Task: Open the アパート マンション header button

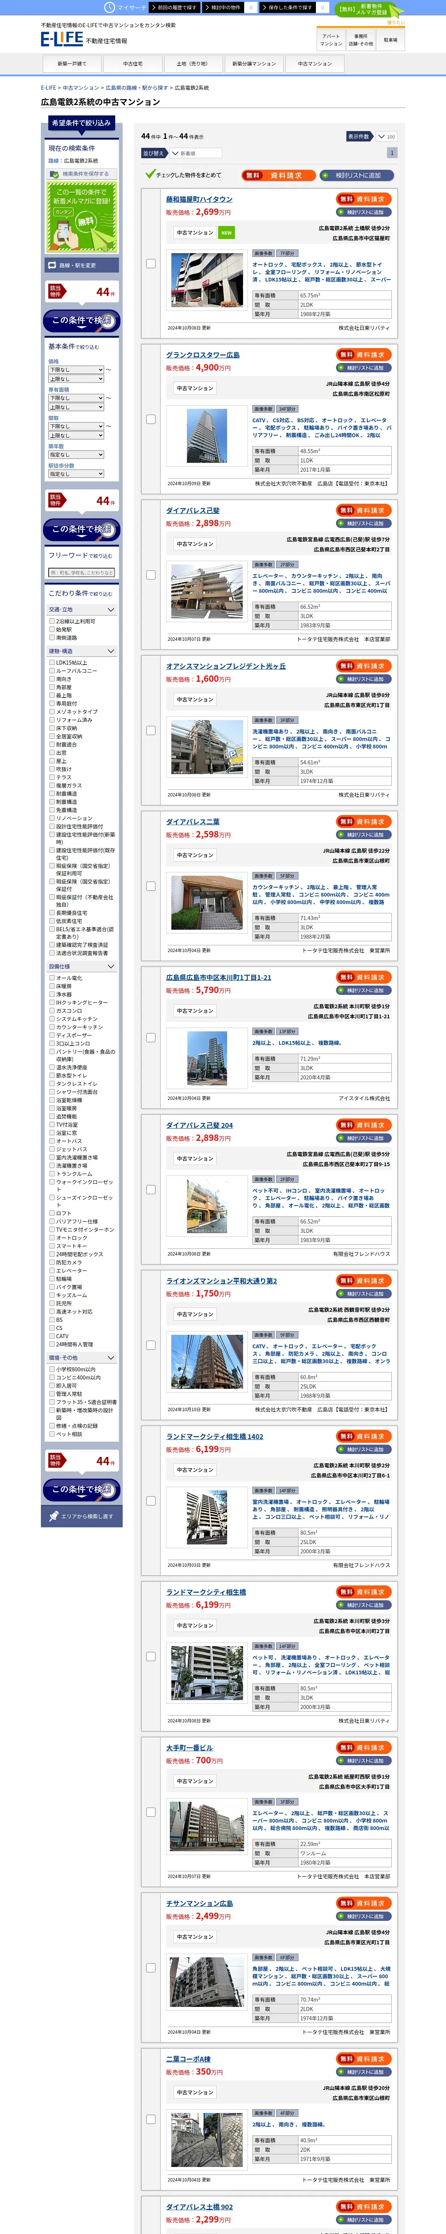Action: click(331, 40)
